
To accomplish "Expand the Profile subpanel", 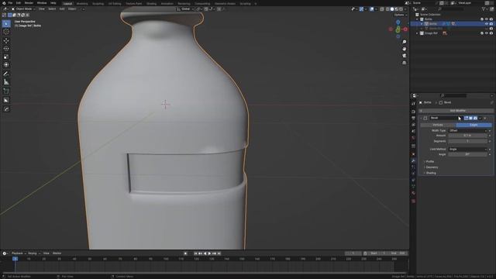I will pyautogui.click(x=429, y=162).
